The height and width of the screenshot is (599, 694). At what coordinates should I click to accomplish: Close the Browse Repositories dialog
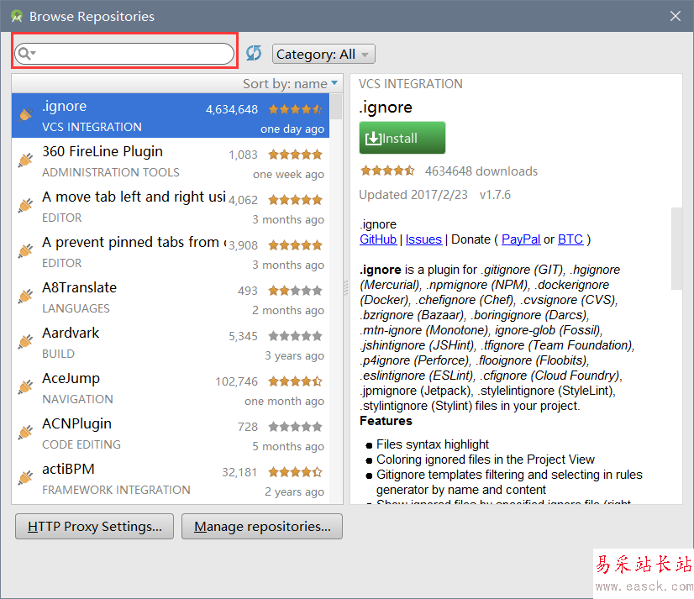pos(676,16)
